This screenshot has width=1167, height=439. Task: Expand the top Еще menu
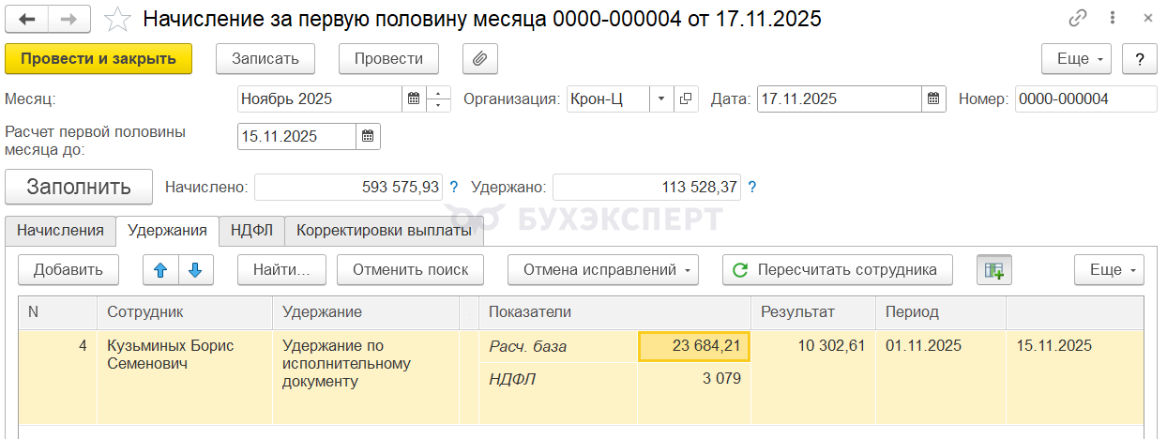1077,58
